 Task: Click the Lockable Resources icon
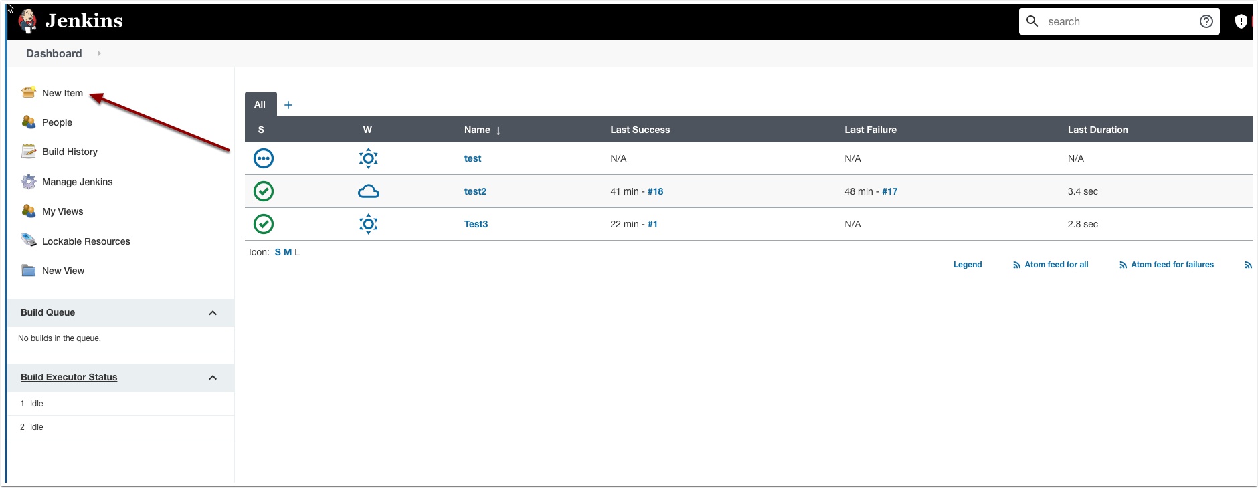29,240
